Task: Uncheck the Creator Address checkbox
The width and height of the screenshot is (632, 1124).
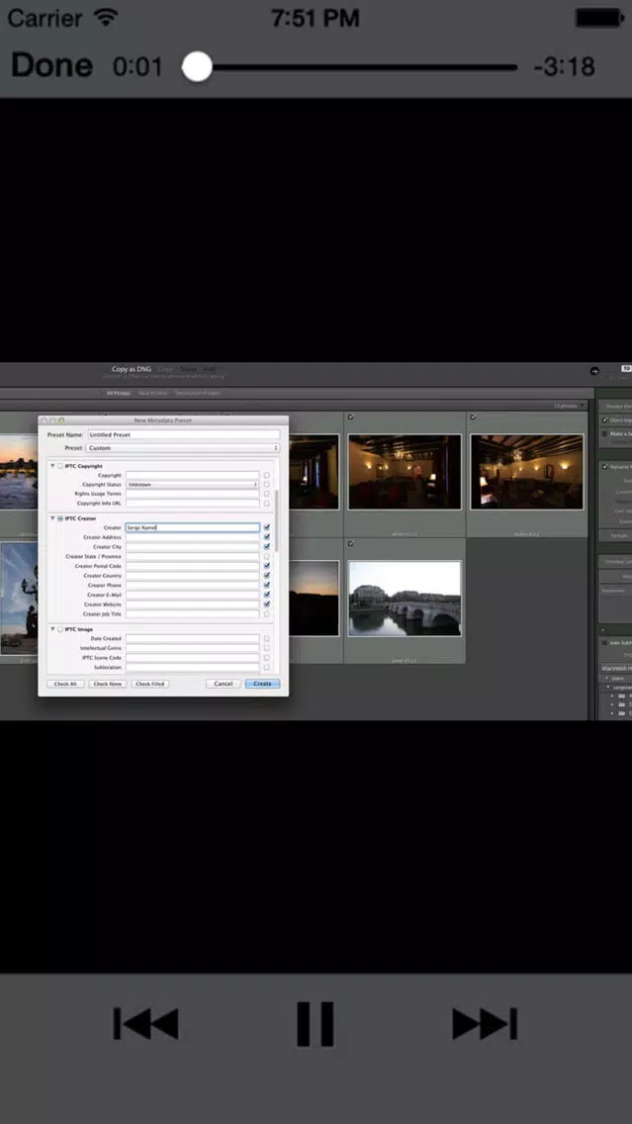Action: pyautogui.click(x=267, y=537)
